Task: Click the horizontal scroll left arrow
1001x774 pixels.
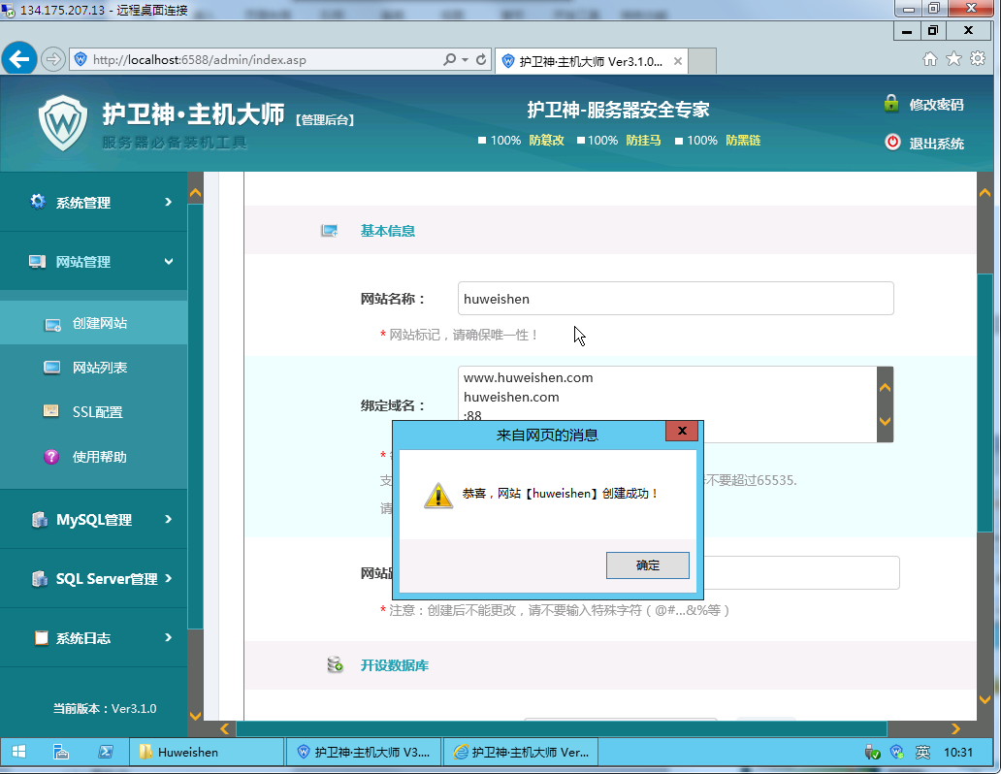Action: pyautogui.click(x=225, y=728)
